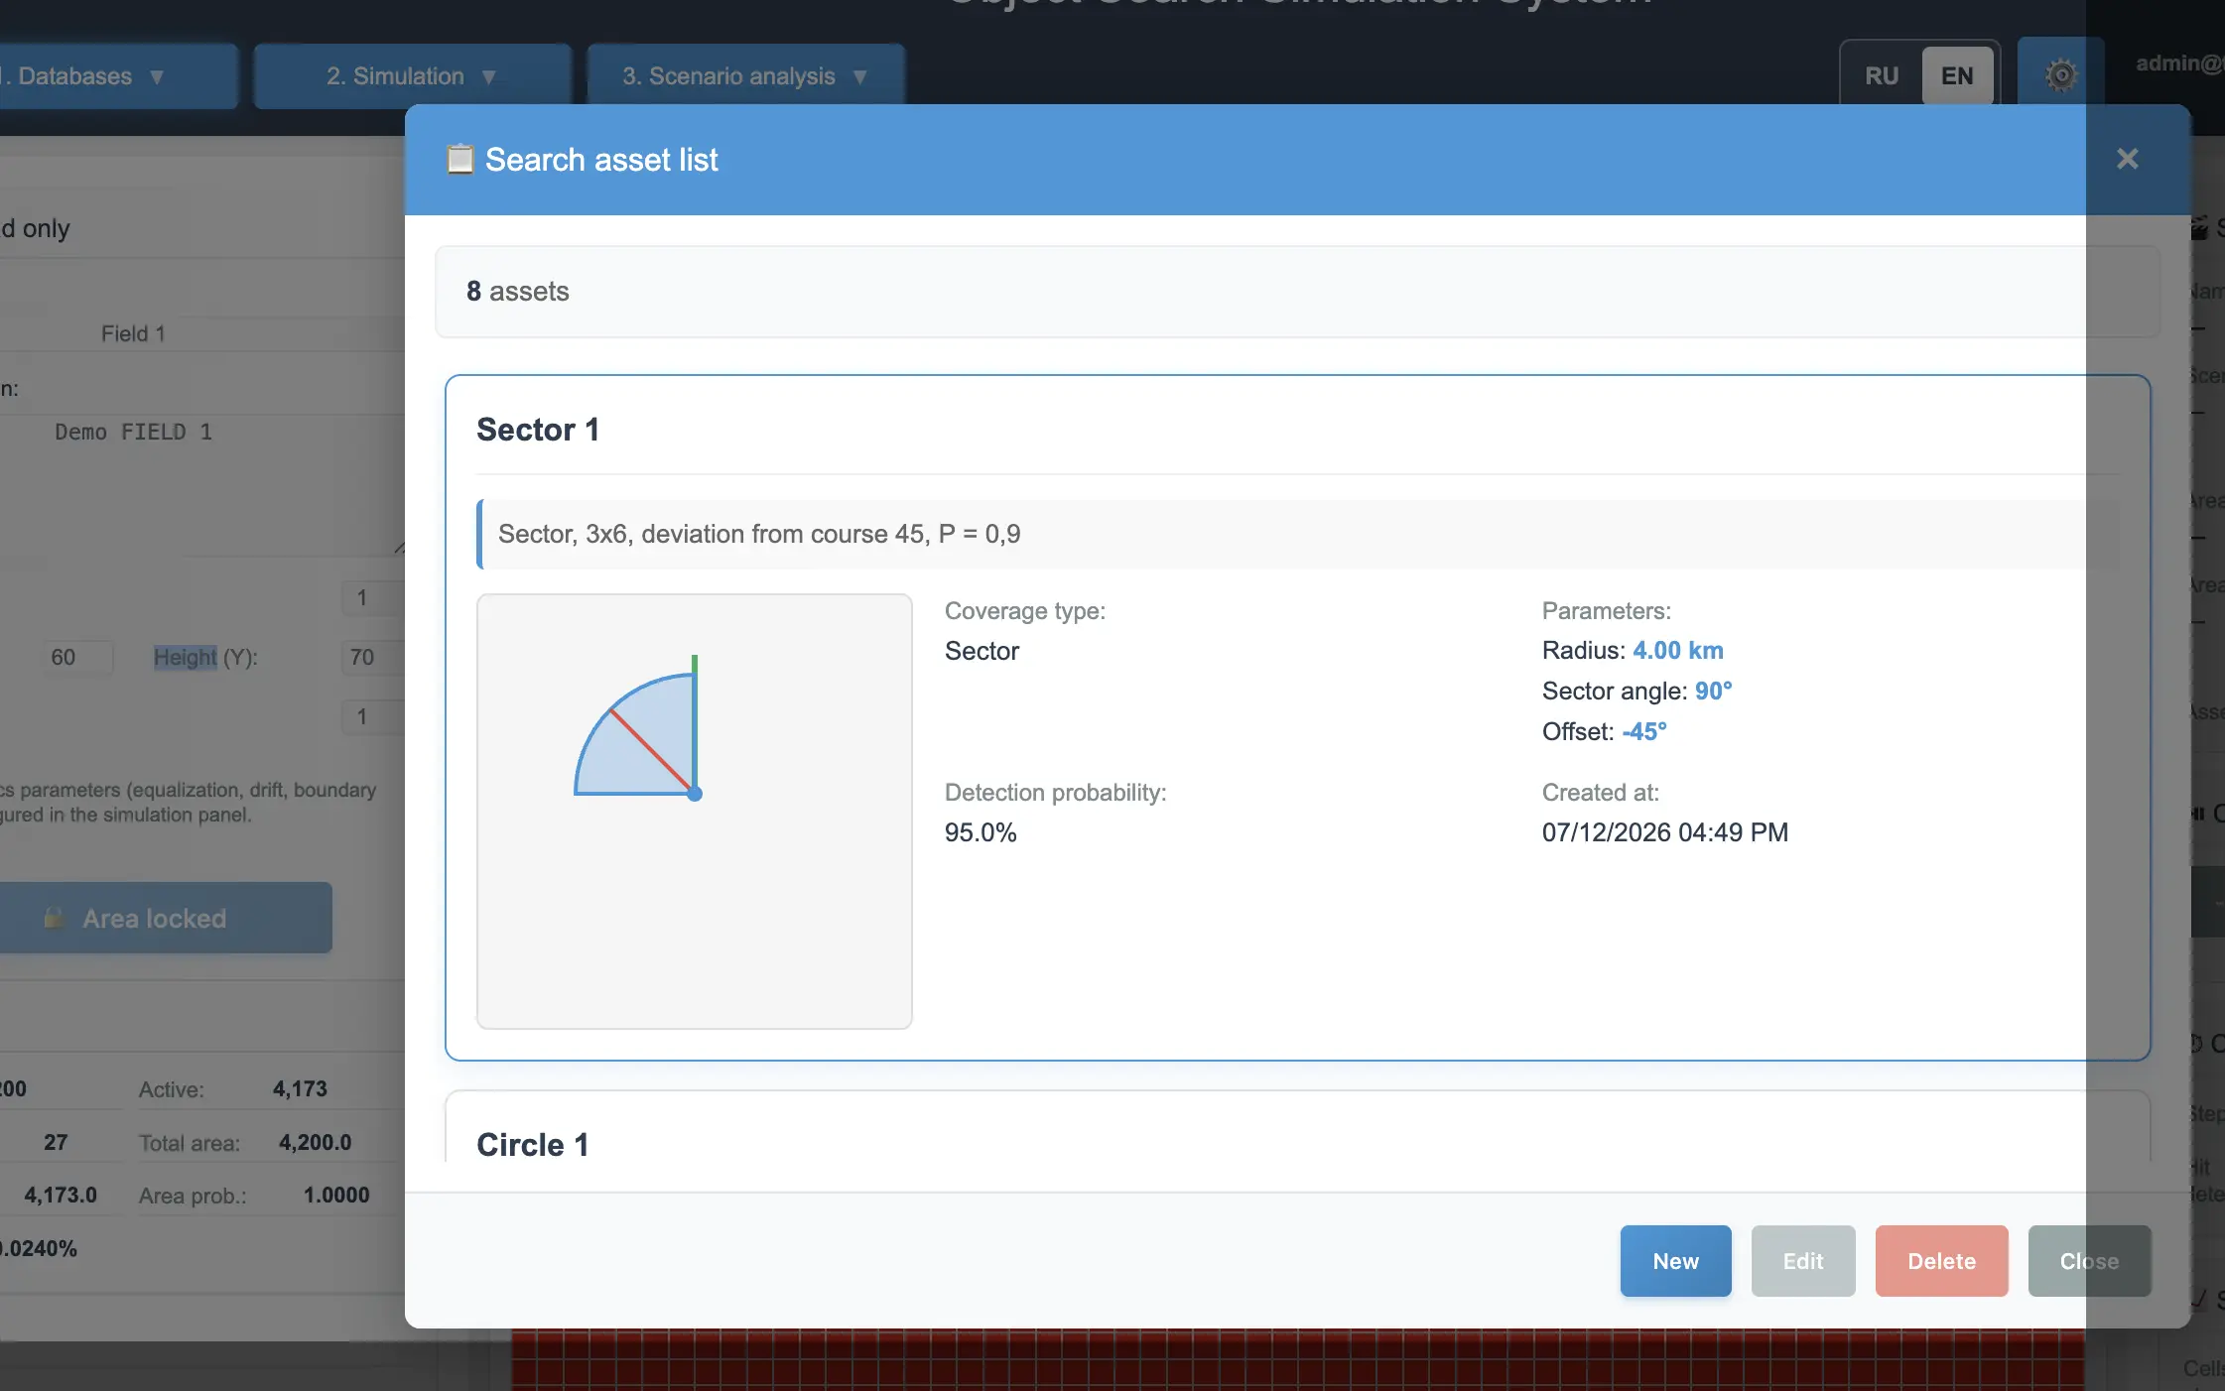Click the Coverage type value Sector
This screenshot has width=2225, height=1391.
[982, 651]
